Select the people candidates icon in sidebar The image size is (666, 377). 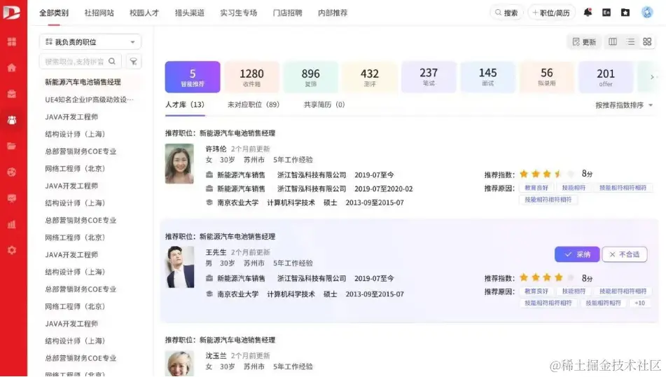coord(12,121)
